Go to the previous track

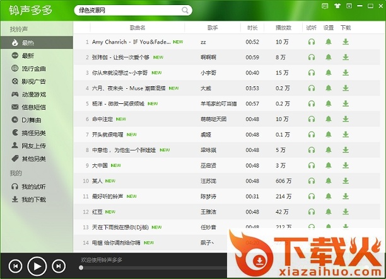(16, 266)
